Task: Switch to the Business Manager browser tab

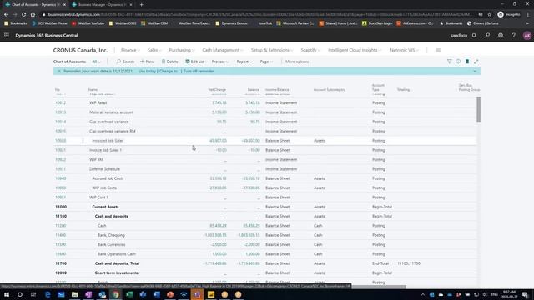Action: pyautogui.click(x=102, y=5)
